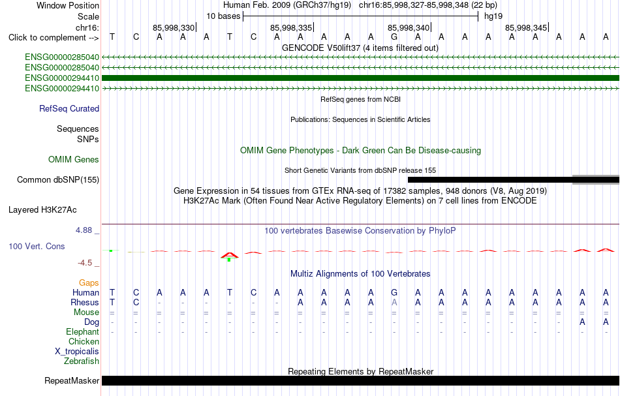Click the GTEx Gene Expression track title
Screen dimensions: 620x396
[x=360, y=191]
